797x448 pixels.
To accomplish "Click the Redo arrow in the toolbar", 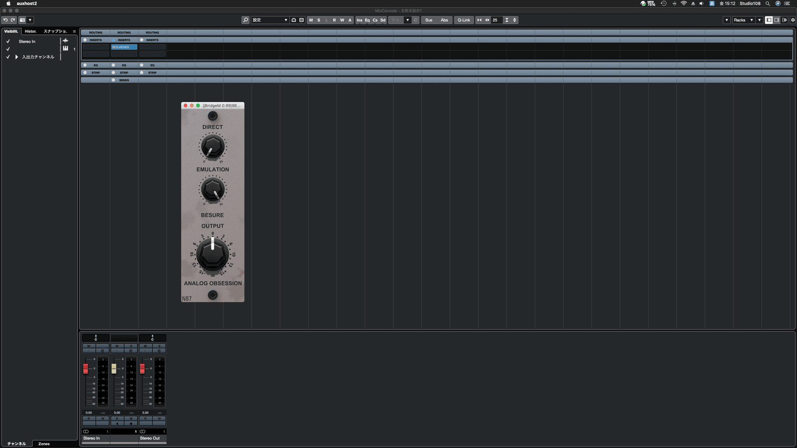I will tap(13, 20).
